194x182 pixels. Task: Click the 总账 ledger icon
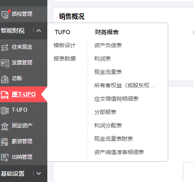point(5,79)
